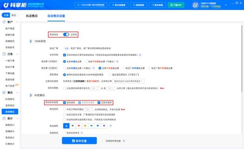Select 固定退款原因为【不想买了】 radio
Image resolution: width=244 pixels, height=149 pixels.
click(x=110, y=75)
